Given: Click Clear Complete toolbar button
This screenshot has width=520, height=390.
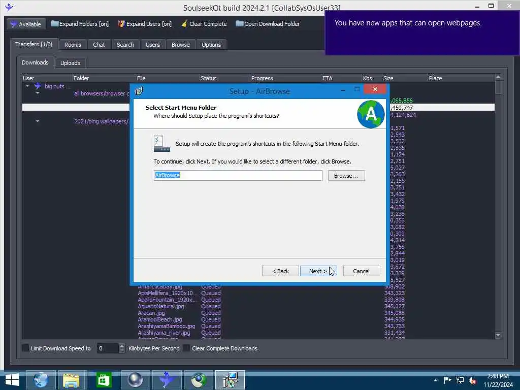Looking at the screenshot, I should (x=204, y=24).
